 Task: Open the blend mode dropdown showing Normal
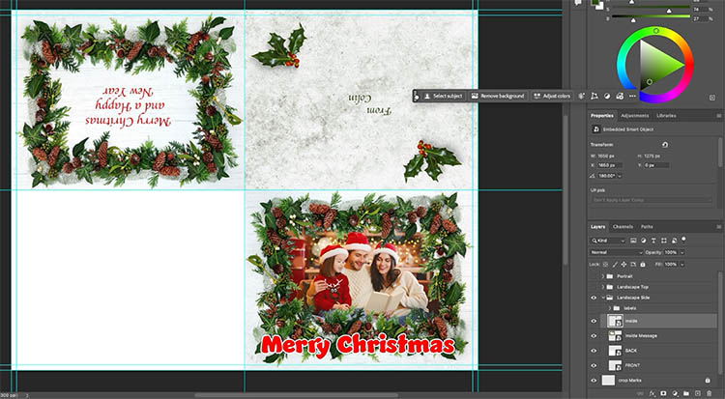[617, 252]
